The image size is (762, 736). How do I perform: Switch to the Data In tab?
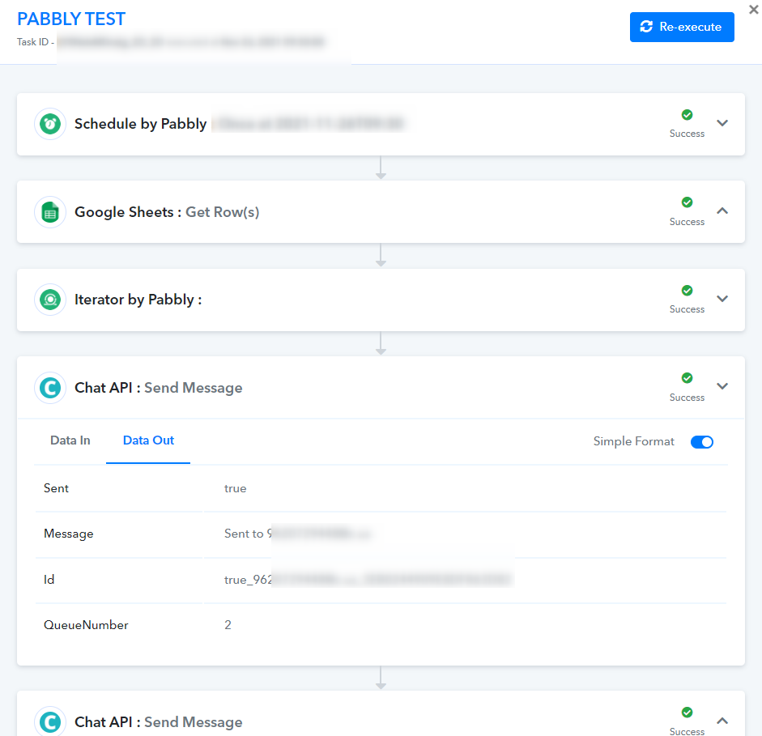70,440
